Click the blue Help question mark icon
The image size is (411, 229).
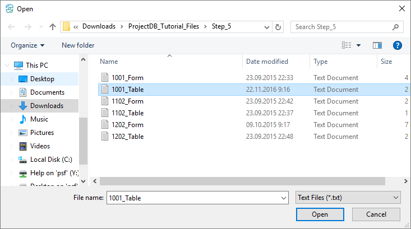(398, 45)
